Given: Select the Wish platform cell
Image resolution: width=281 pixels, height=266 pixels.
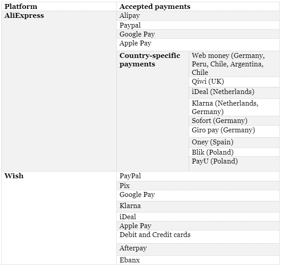Looking at the screenshot, I should pos(14,176).
